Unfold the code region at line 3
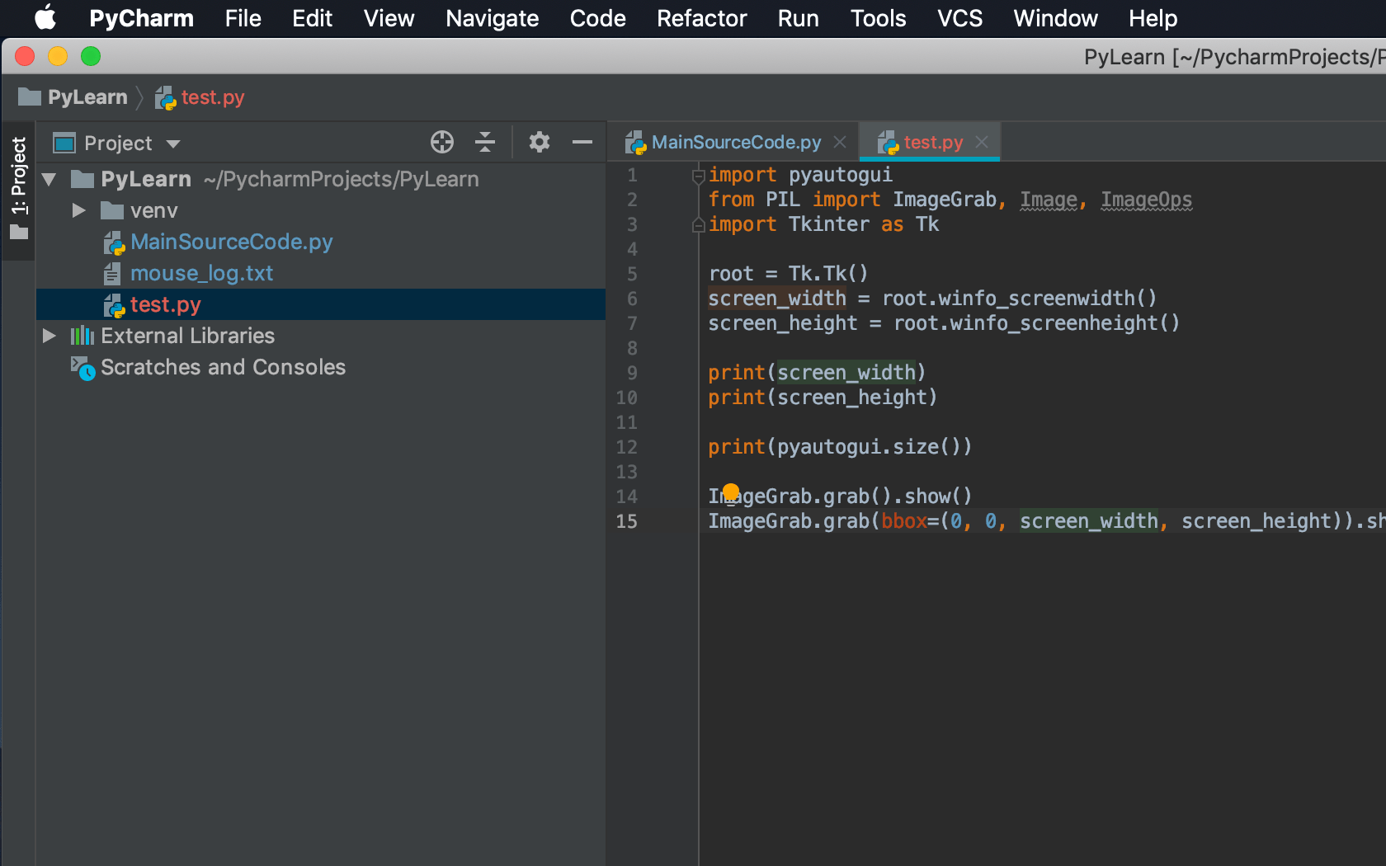This screenshot has height=866, width=1386. click(697, 224)
